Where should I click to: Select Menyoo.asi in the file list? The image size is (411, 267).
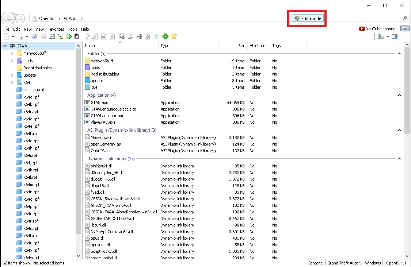click(x=101, y=138)
